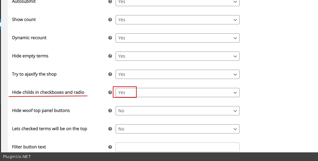This screenshot has width=318, height=161.
Task: Click the Dynamic recount help icon
Action: tap(110, 38)
